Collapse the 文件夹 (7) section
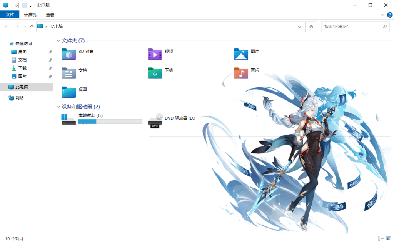 click(x=58, y=40)
